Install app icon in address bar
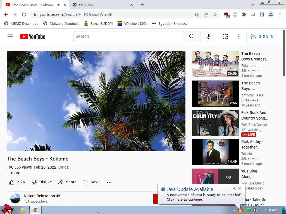 click(197, 14)
